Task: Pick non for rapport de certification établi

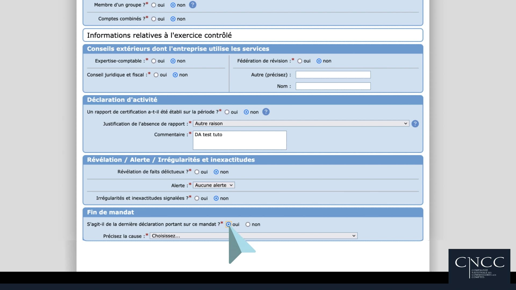Action: click(246, 112)
